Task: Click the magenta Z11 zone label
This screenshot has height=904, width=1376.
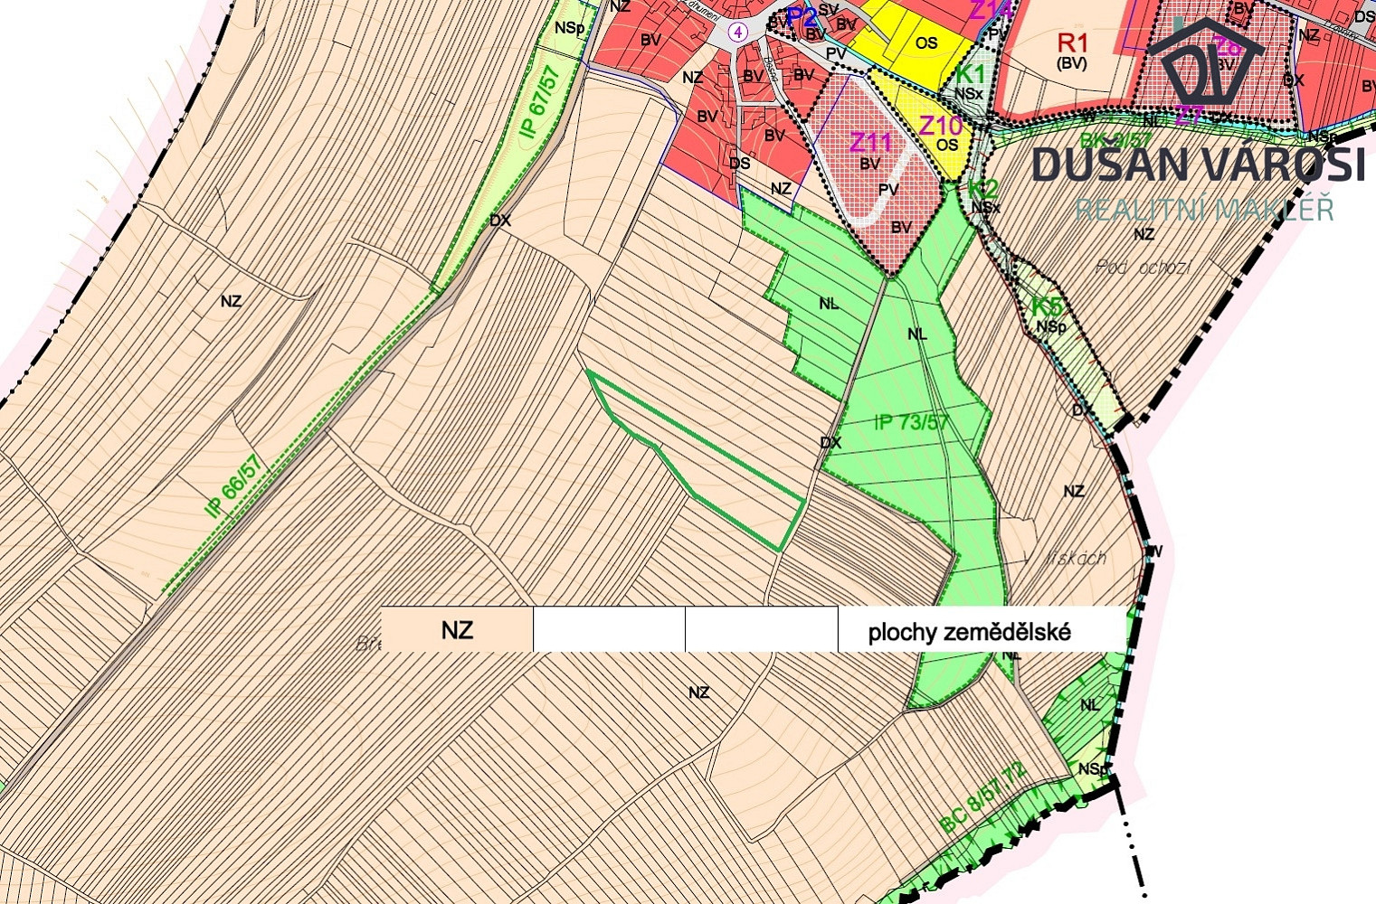Action: click(870, 143)
